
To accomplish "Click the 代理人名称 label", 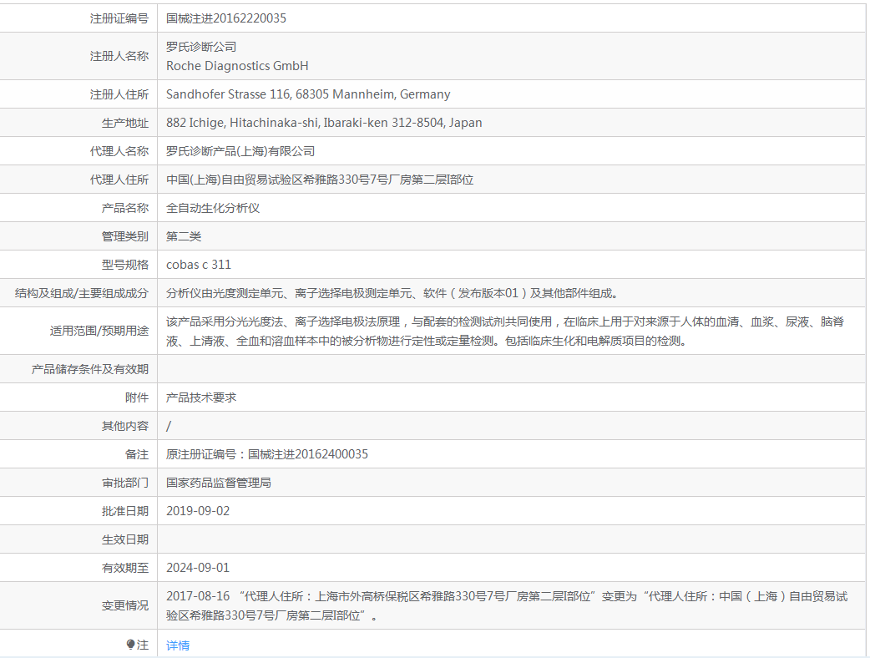I will [x=119, y=151].
